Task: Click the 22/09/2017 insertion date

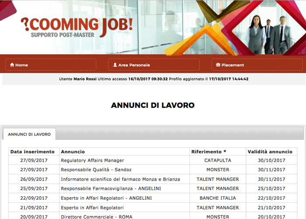Action: (x=34, y=198)
